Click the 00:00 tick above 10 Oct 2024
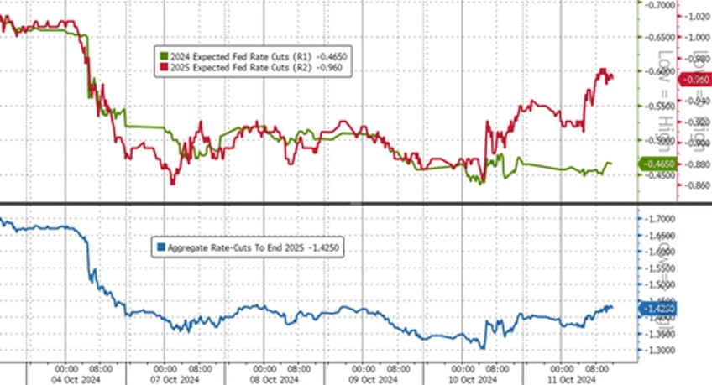The width and height of the screenshot is (712, 385). 463,369
